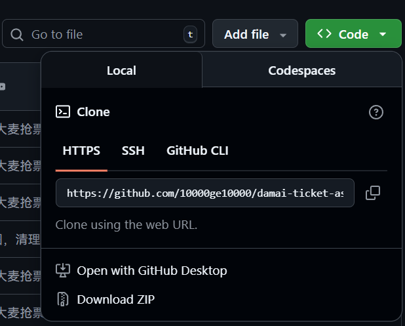This screenshot has width=405, height=326.
Task: Copy the clone URL to clipboard
Action: [372, 193]
